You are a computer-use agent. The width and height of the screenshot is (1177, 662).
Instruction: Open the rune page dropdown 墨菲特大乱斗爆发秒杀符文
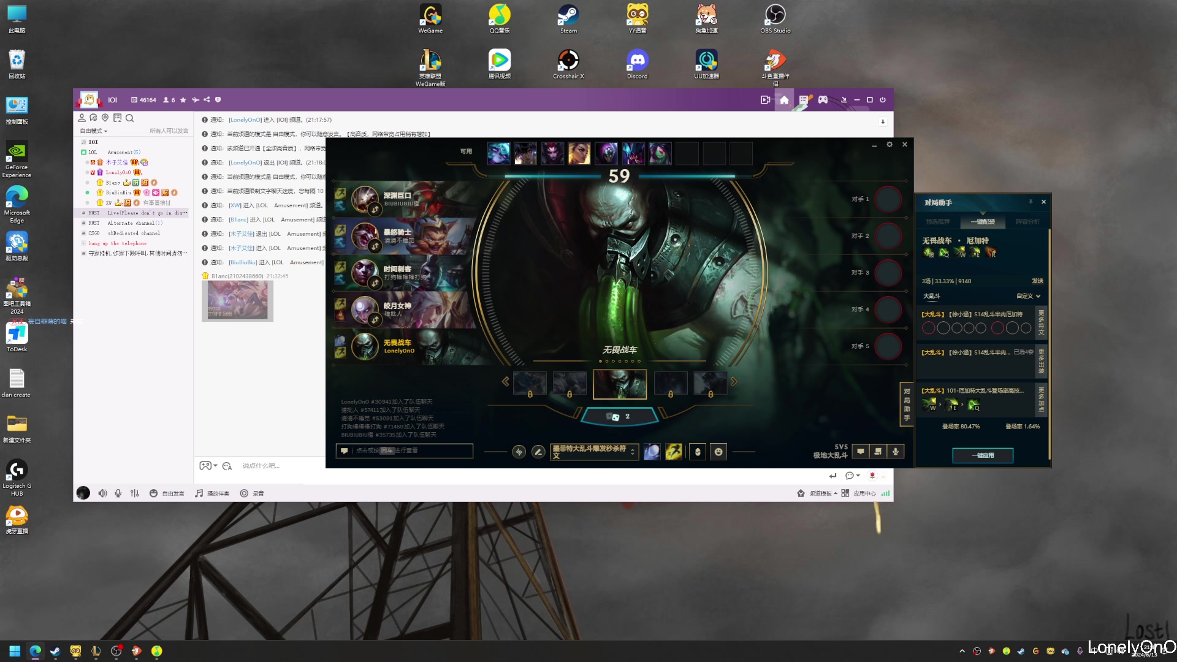pyautogui.click(x=594, y=452)
